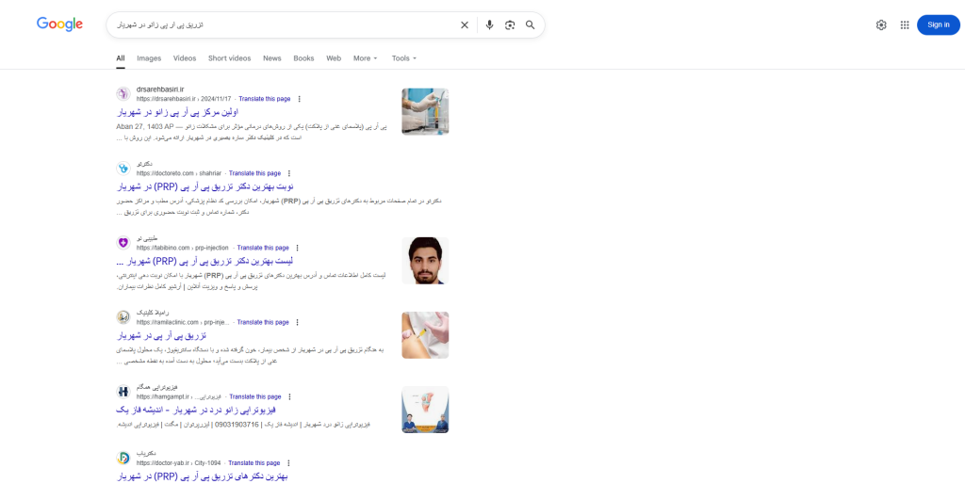
Task: Click doctoreto.com site favicon
Action: (123, 169)
